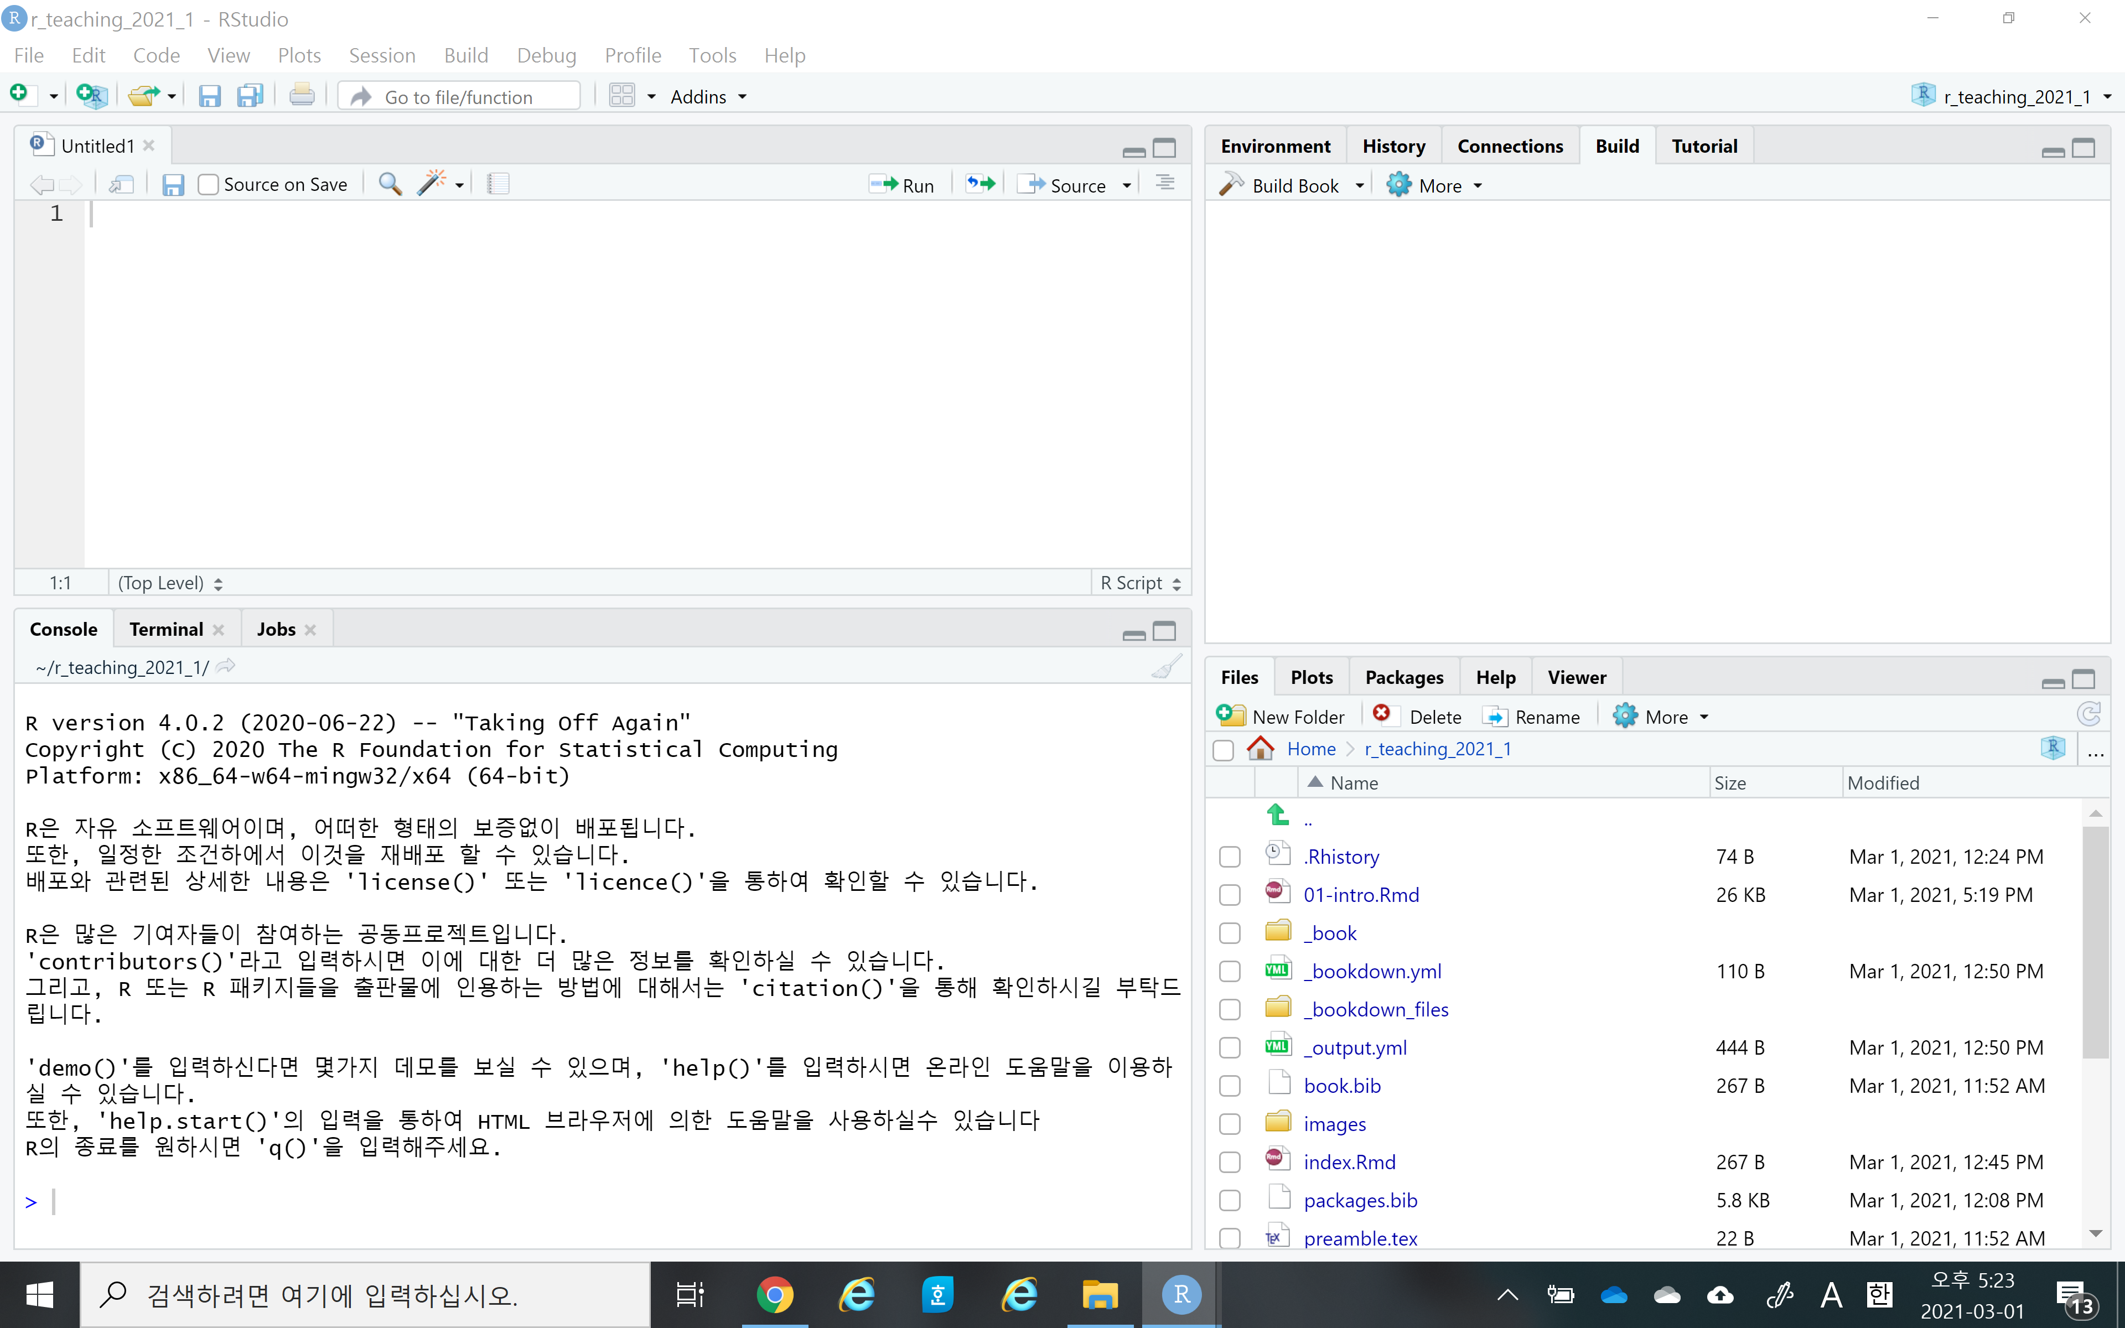Open the index.Rmd file link

1349,1162
